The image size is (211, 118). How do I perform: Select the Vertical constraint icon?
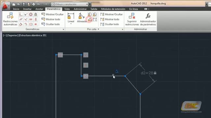36,19
